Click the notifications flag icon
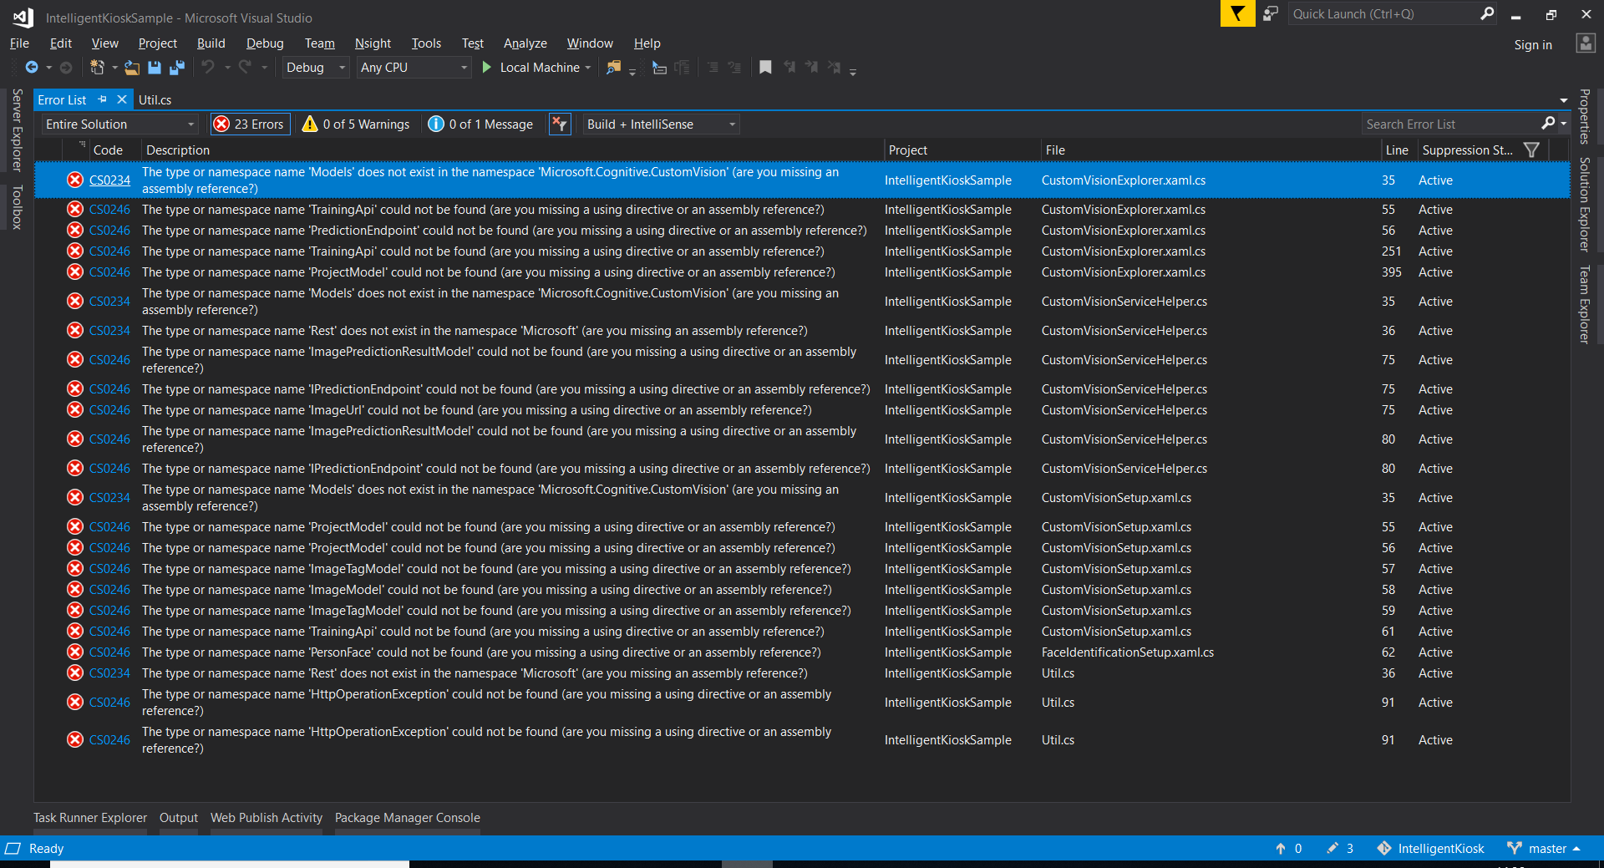The width and height of the screenshot is (1604, 868). (1237, 13)
